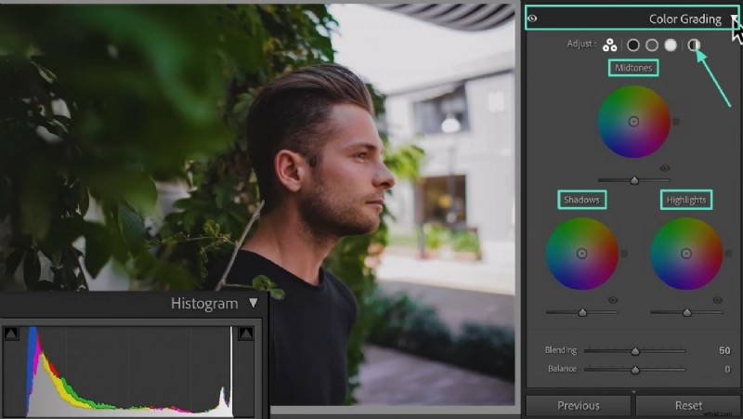Select the Shadows adjust circle icon
Viewport: 743px width, 419px height.
pos(633,45)
